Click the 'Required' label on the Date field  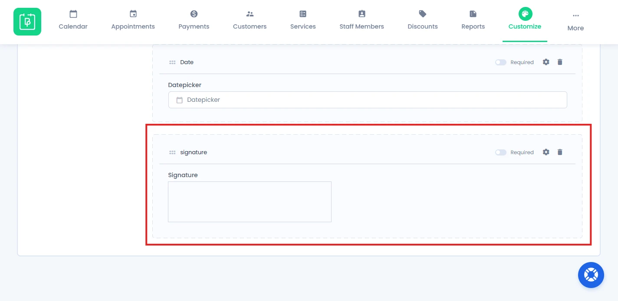click(x=522, y=62)
